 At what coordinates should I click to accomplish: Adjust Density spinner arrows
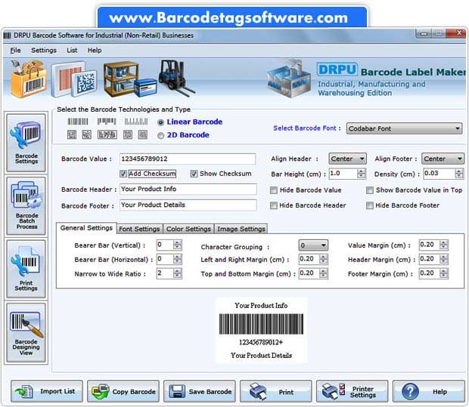[x=459, y=174]
